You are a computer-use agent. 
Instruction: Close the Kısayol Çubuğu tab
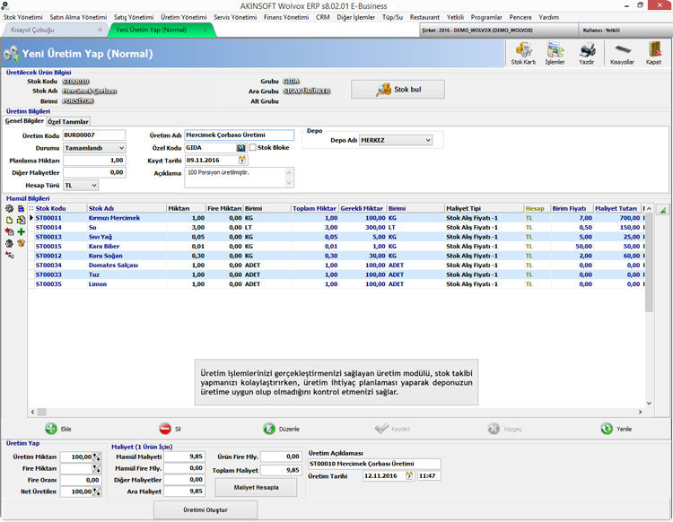(x=100, y=30)
